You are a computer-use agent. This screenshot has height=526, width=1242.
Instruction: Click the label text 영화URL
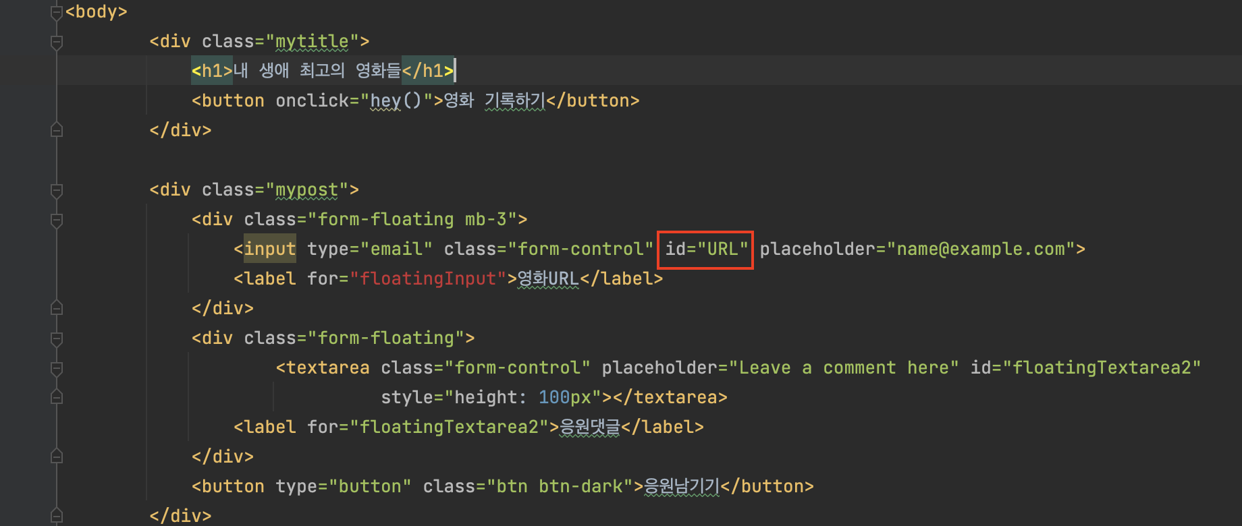[x=548, y=279]
